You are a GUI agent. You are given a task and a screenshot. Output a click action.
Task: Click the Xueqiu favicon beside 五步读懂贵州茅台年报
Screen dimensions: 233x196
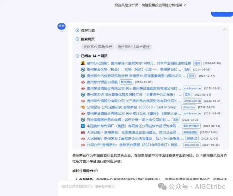tap(83, 120)
